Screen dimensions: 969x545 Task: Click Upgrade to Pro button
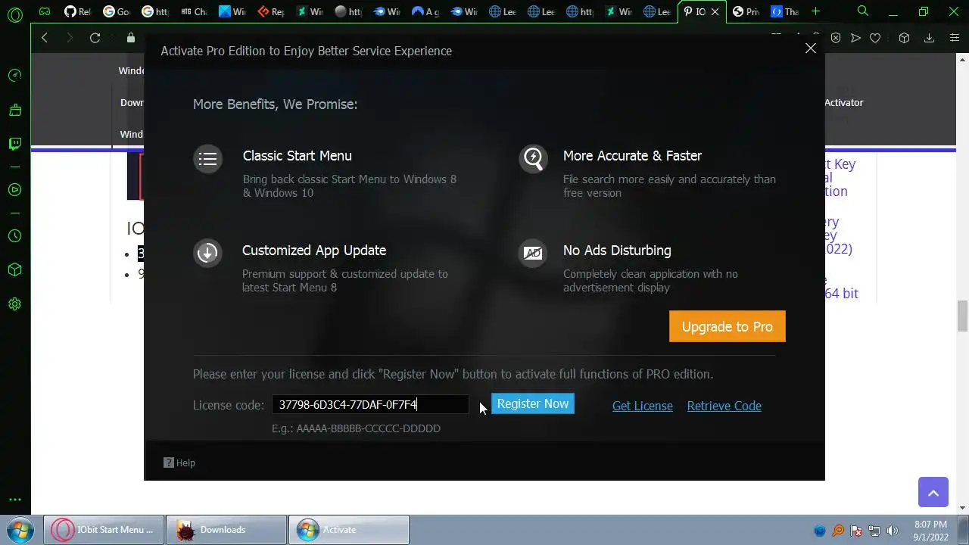pyautogui.click(x=728, y=326)
